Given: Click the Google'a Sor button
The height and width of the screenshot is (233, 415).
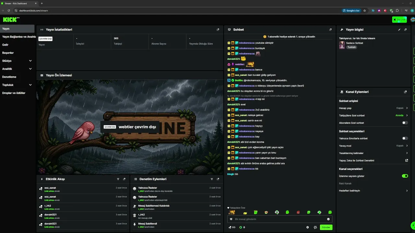Looking at the screenshot, I should click(x=351, y=10).
